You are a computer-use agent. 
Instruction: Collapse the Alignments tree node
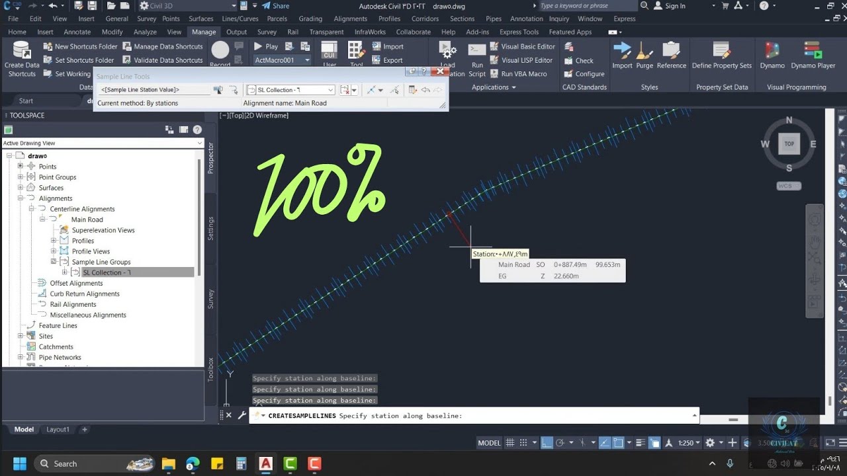[x=21, y=198]
